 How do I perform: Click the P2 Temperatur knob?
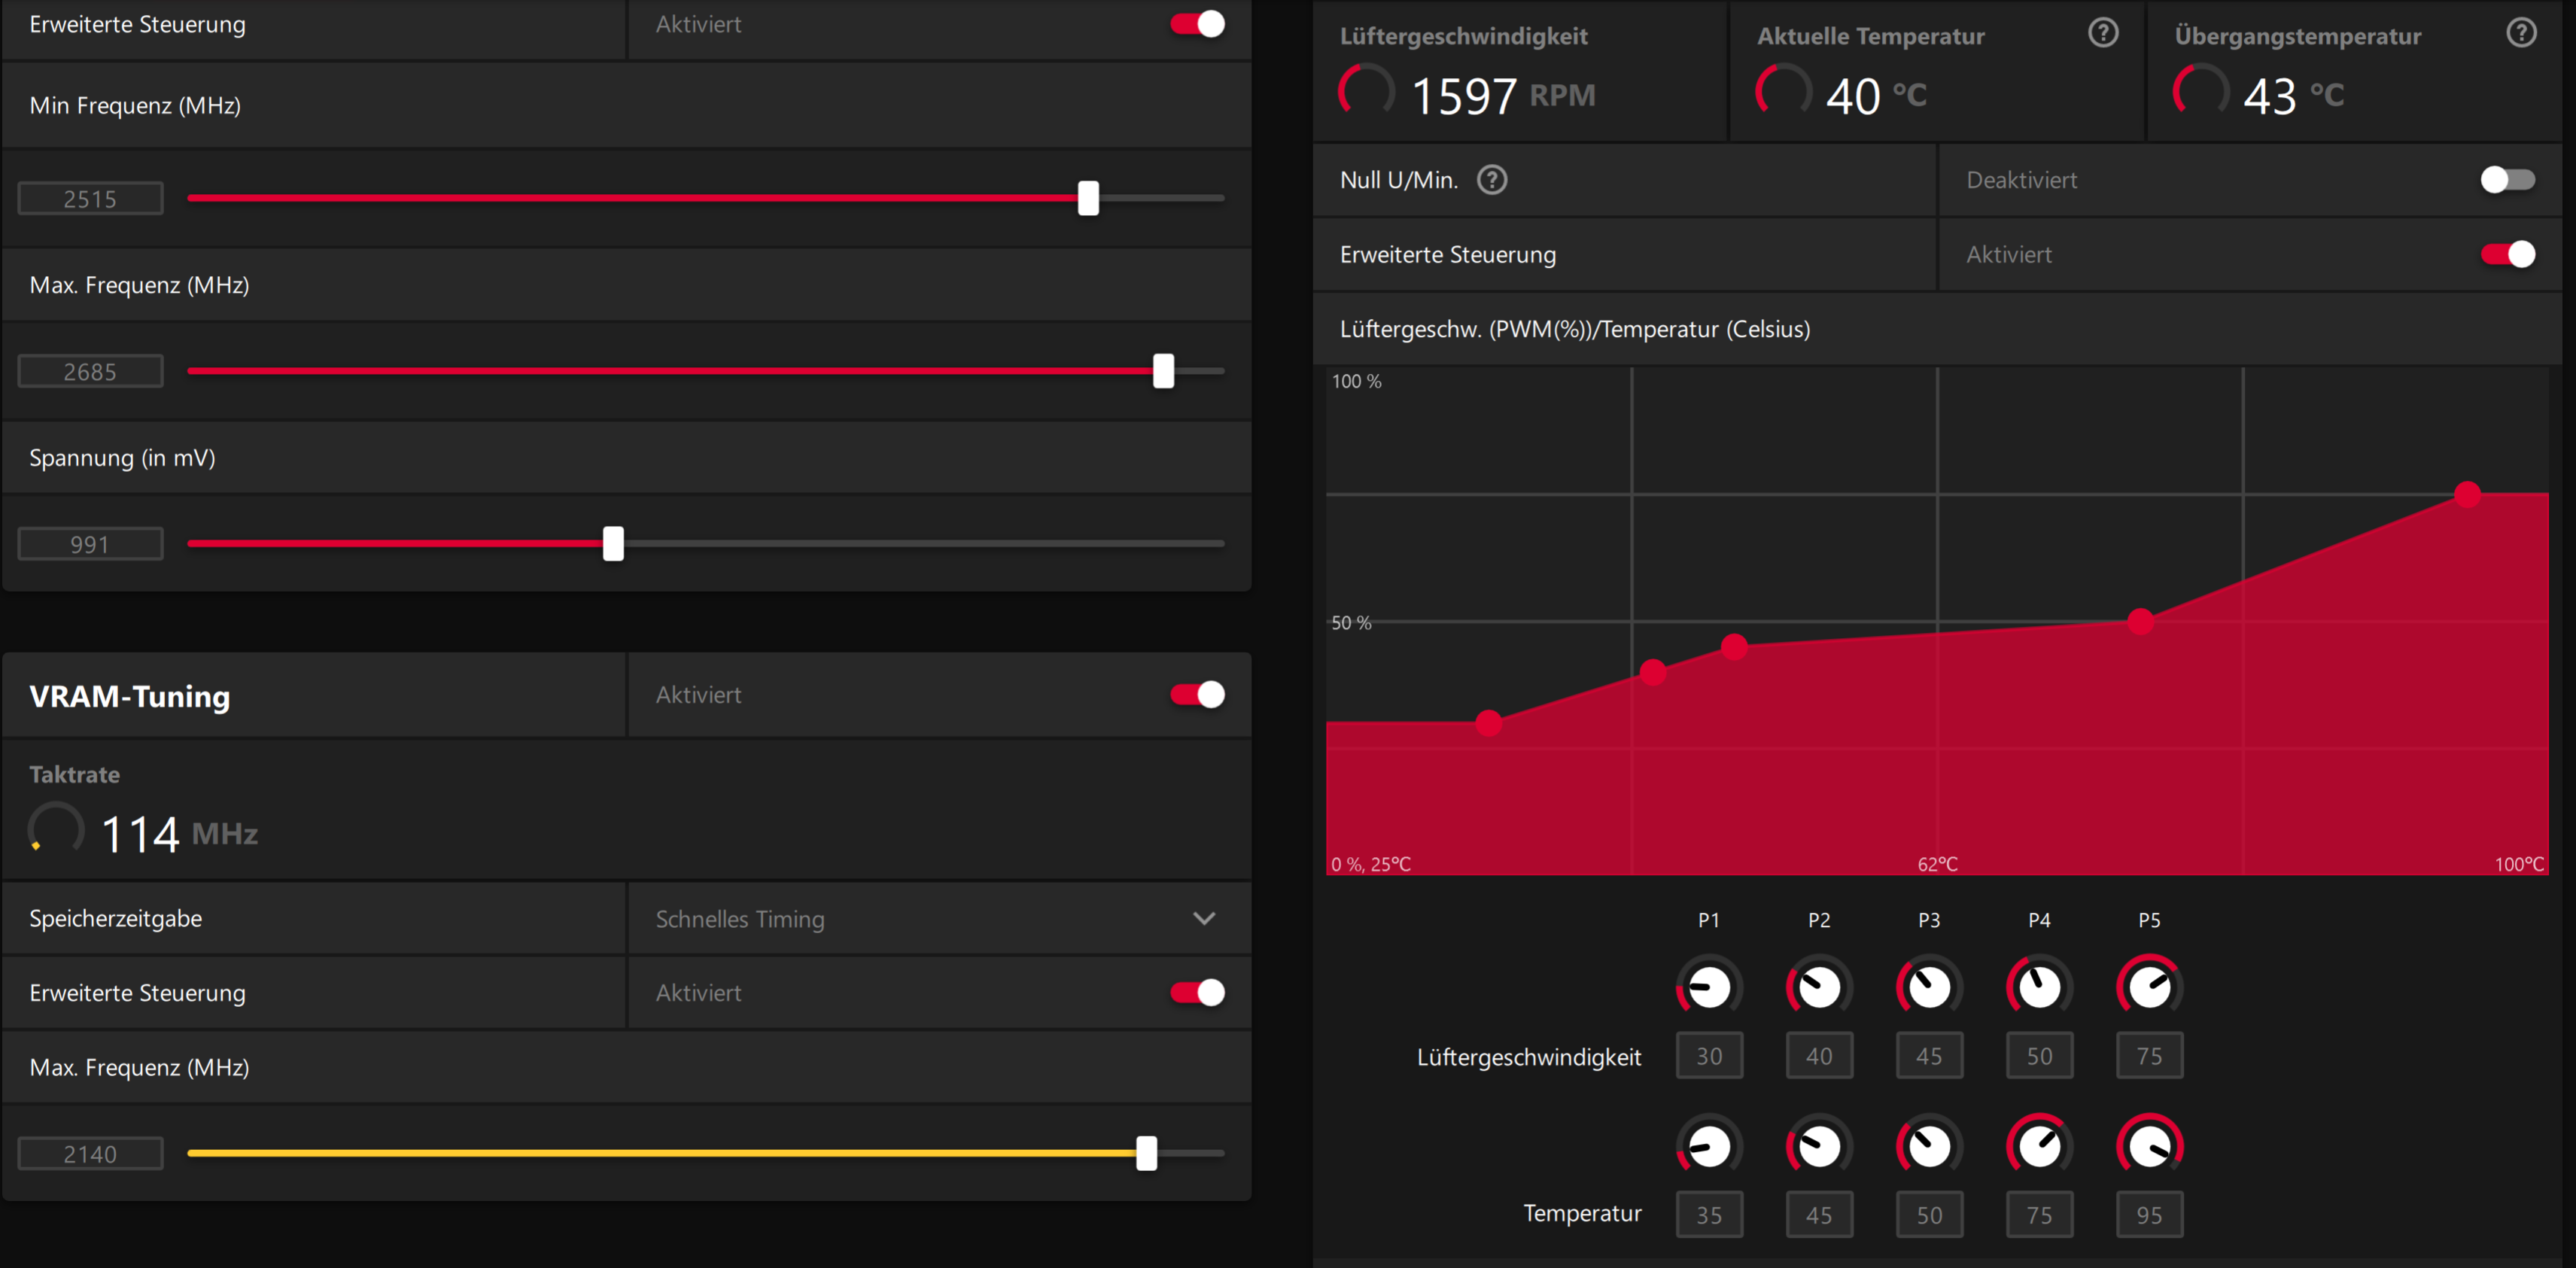point(1819,1146)
